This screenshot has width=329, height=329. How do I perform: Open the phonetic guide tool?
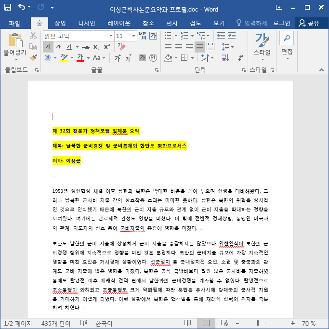point(142,36)
